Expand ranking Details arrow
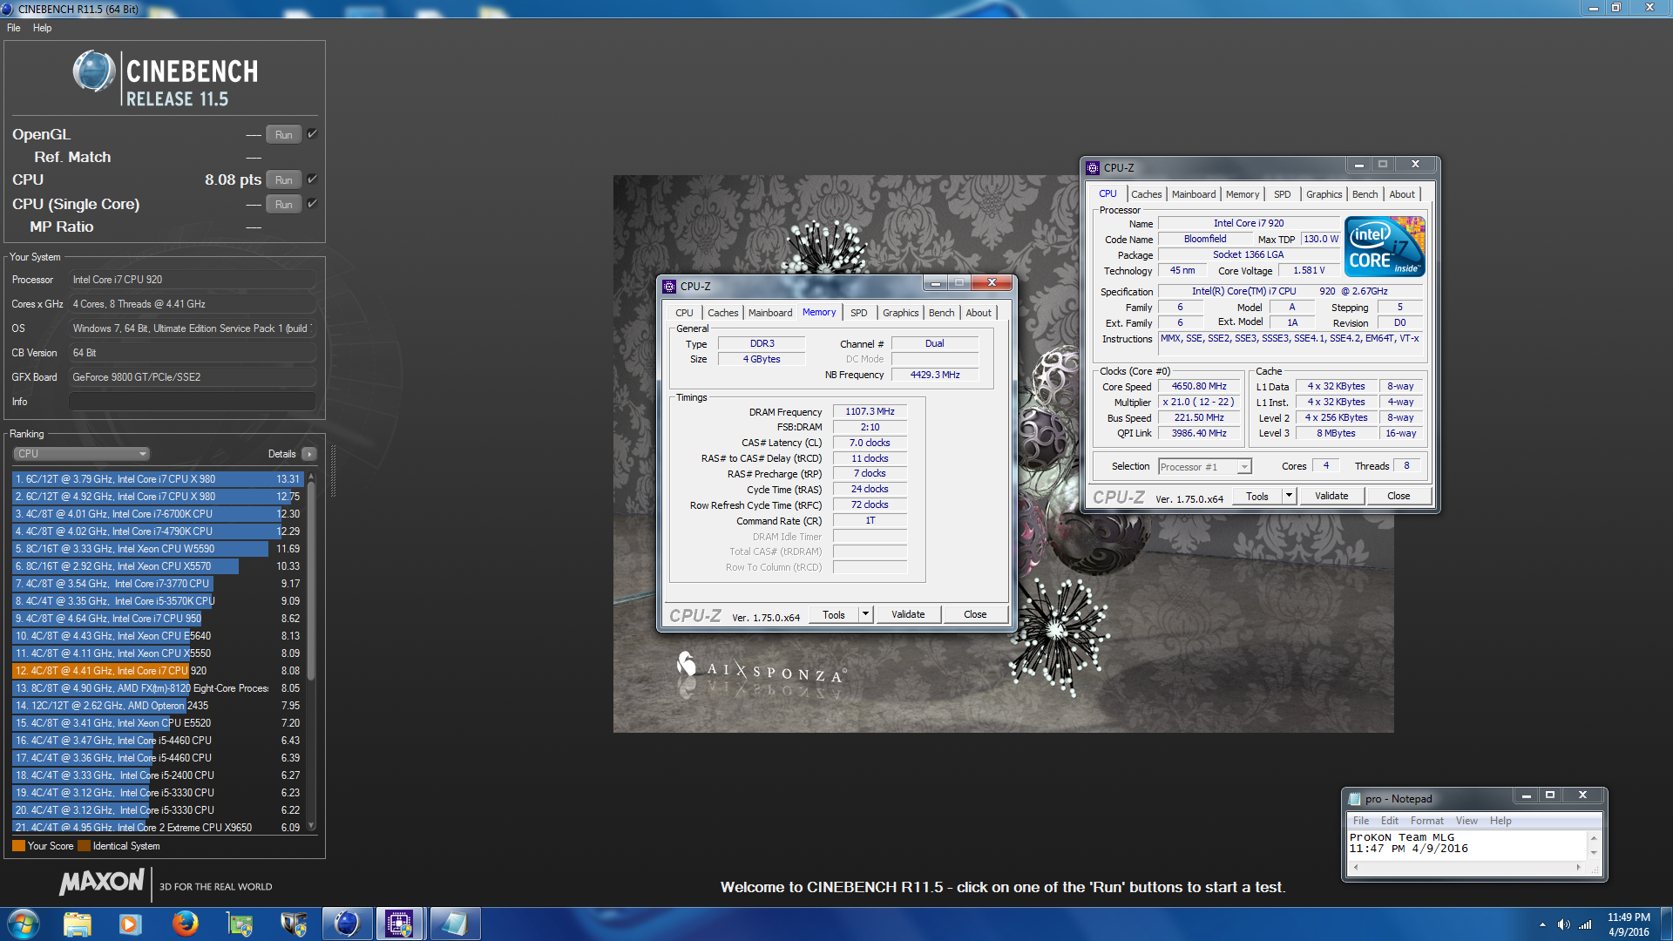The image size is (1673, 941). point(309,454)
